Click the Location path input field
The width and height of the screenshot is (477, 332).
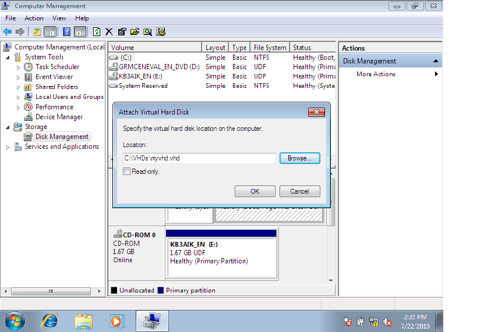(199, 158)
